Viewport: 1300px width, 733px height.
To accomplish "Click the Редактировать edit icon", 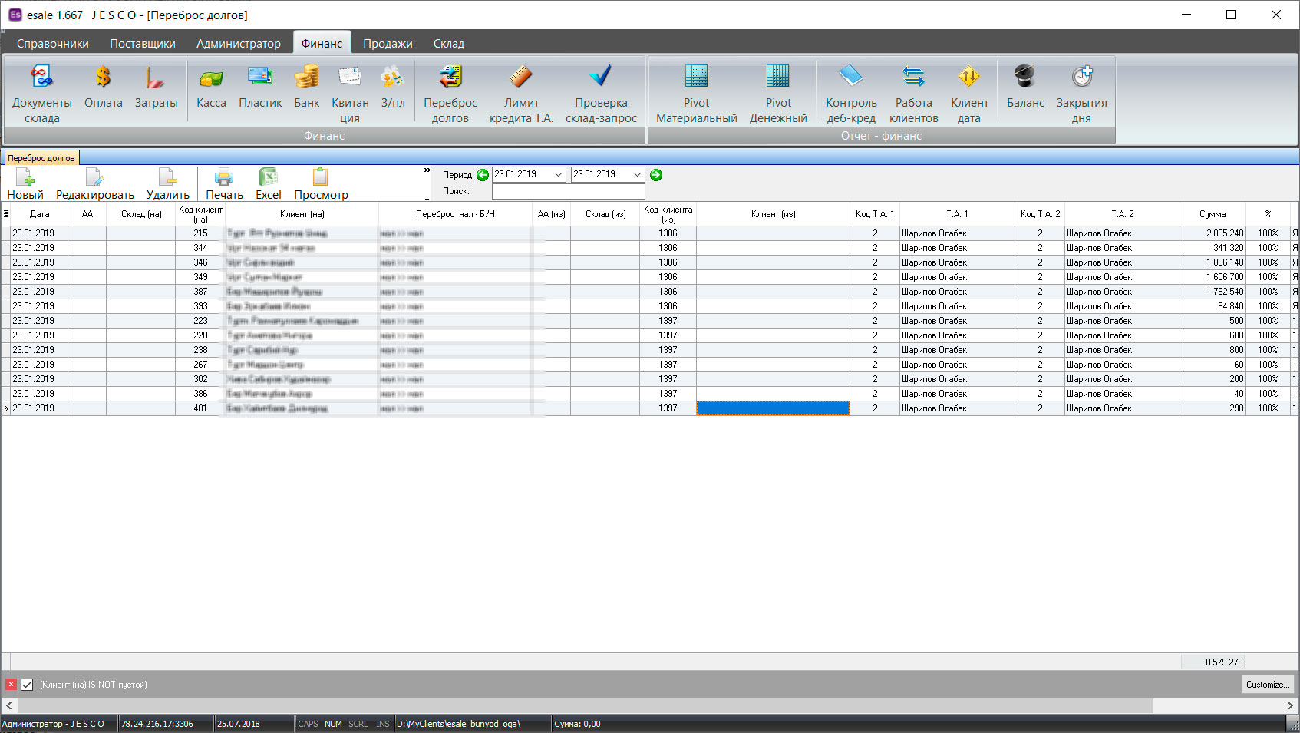I will point(95,184).
